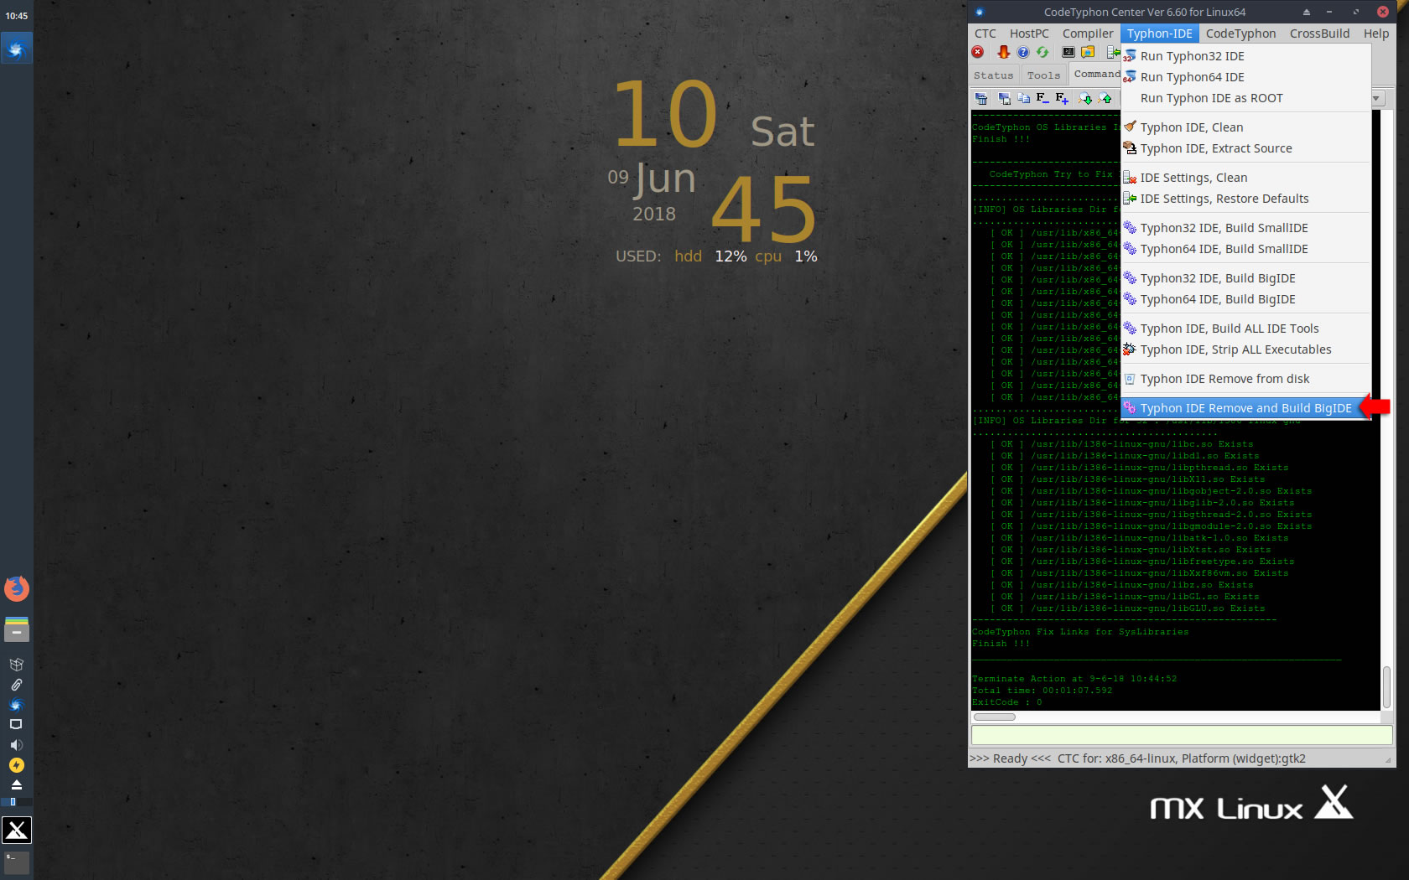Click the yellow power manager tray icon

coord(16,765)
